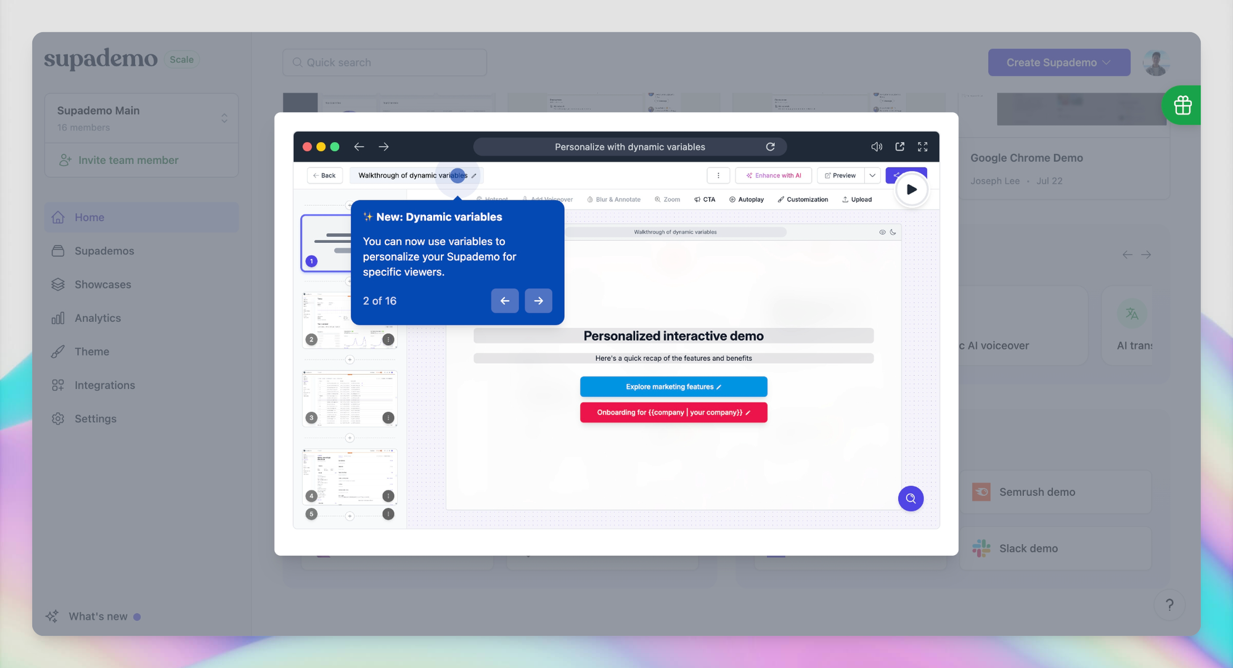This screenshot has height=668, width=1233.
Task: Play the demo with the play button
Action: coord(911,190)
